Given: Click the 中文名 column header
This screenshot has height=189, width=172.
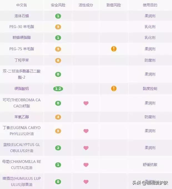Looking at the screenshot, I should pyautogui.click(x=22, y=5).
